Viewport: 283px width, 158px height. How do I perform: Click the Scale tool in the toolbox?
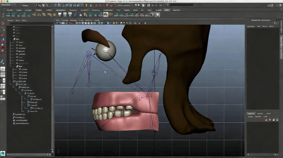(3, 51)
